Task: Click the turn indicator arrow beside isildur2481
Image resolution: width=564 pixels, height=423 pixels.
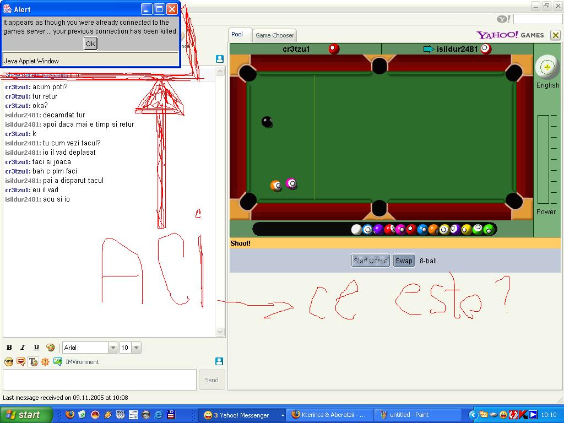Action: click(x=429, y=49)
